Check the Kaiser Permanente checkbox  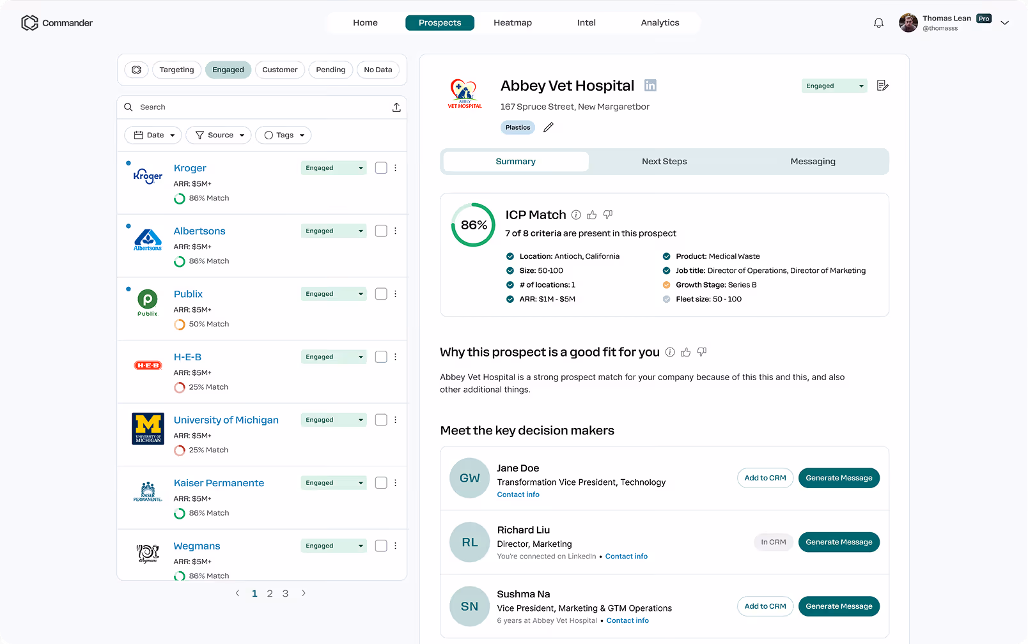click(x=381, y=483)
